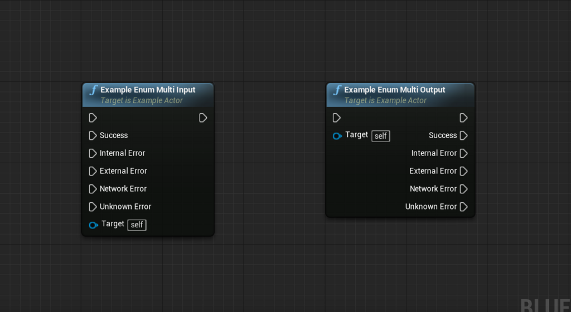The image size is (571, 312).
Task: Select the Network Error exec input pin on Multi Input node
Action: (93, 189)
